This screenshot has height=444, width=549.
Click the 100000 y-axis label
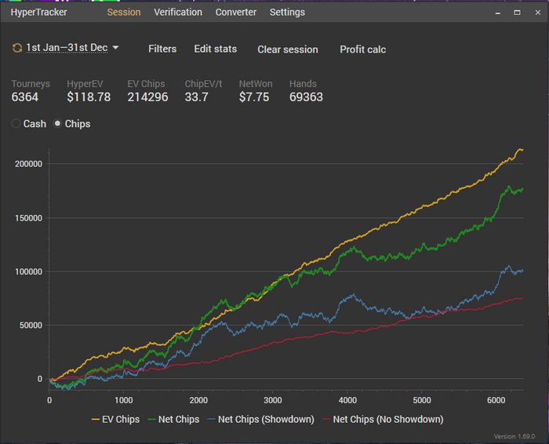(28, 271)
